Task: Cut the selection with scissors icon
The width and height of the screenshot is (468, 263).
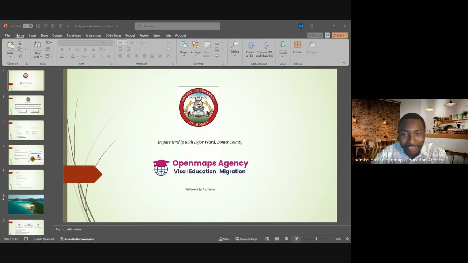Action: (x=20, y=43)
